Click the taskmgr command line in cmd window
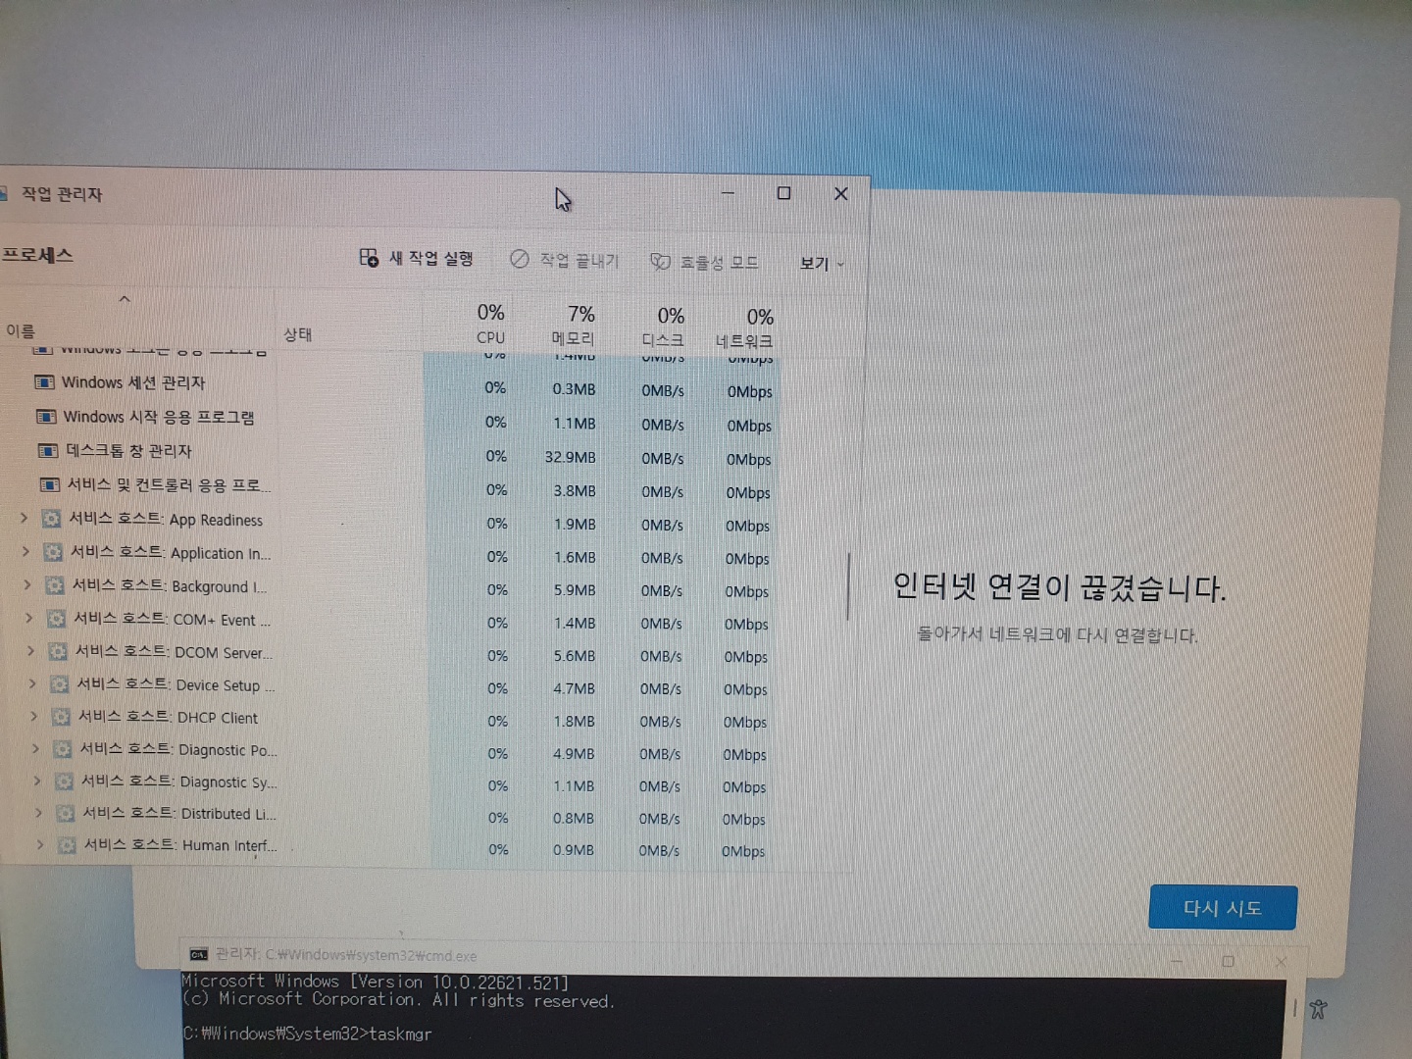This screenshot has height=1059, width=1412. tap(307, 1034)
